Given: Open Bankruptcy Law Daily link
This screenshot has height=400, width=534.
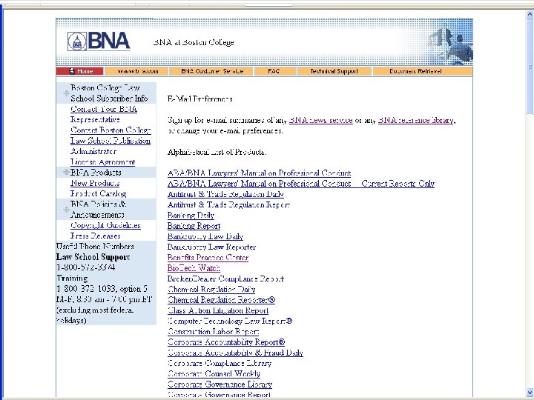Looking at the screenshot, I should pos(205,236).
